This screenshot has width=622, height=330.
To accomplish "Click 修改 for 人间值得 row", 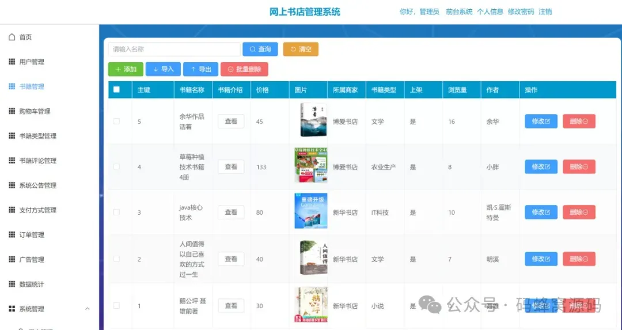I will pyautogui.click(x=541, y=259).
